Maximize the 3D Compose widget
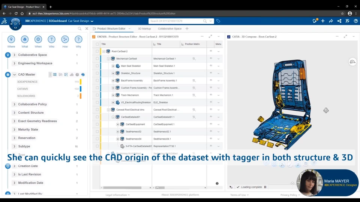The image size is (360, 202). coord(345,36)
